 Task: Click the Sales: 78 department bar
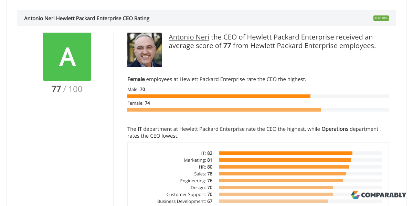click(282, 174)
